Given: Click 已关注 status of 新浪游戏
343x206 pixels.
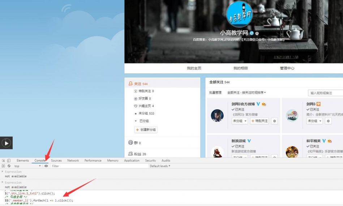Looking at the screenshot, I should tap(238, 146).
